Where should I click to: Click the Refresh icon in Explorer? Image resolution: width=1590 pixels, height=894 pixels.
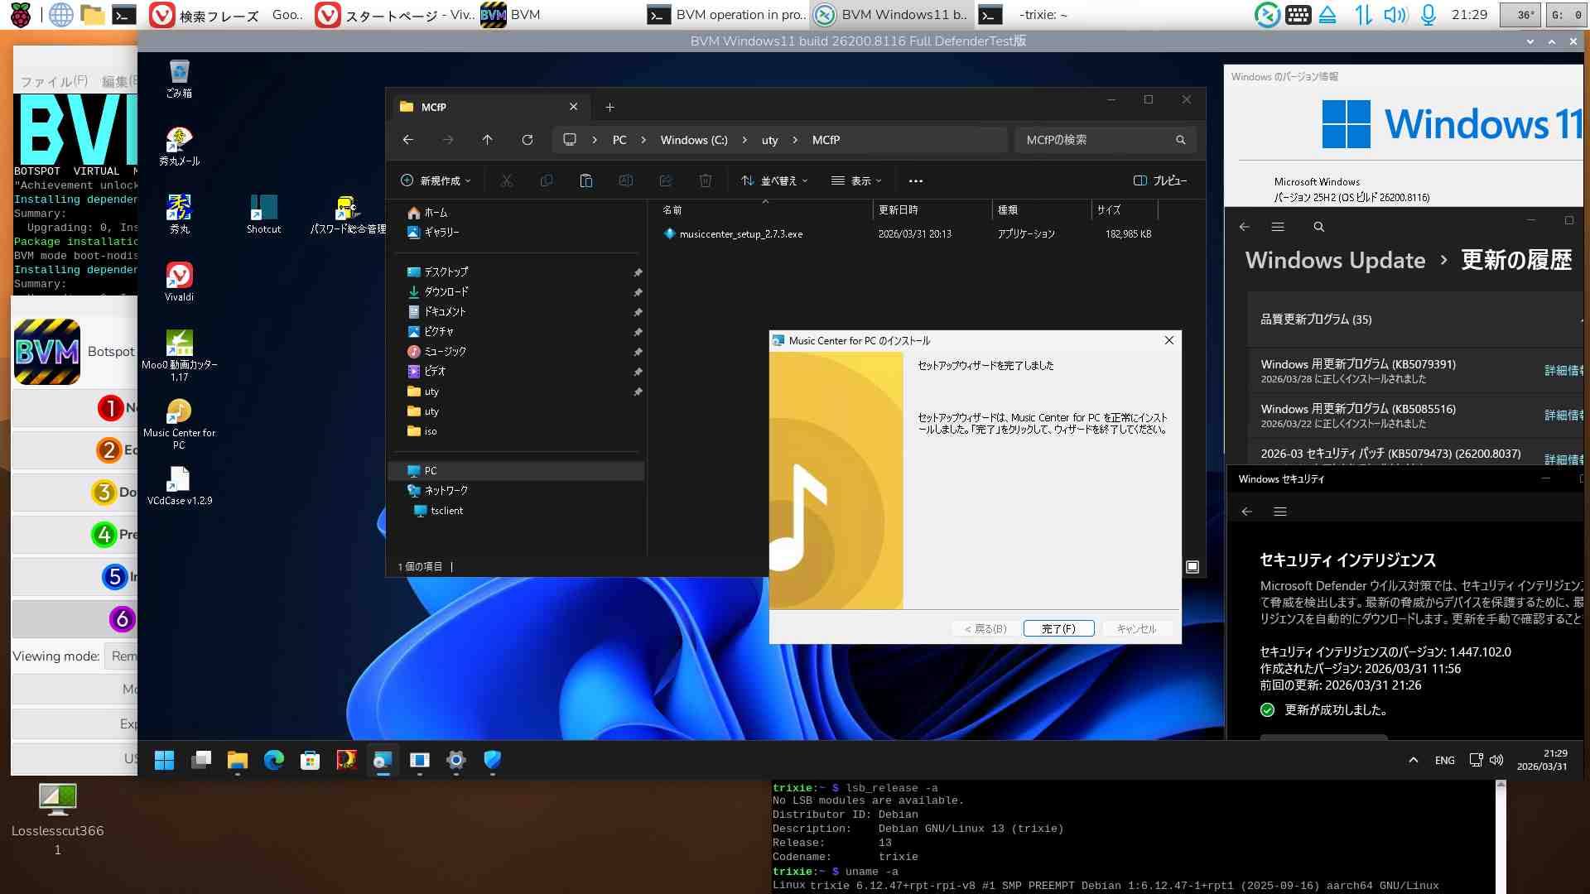tap(527, 140)
